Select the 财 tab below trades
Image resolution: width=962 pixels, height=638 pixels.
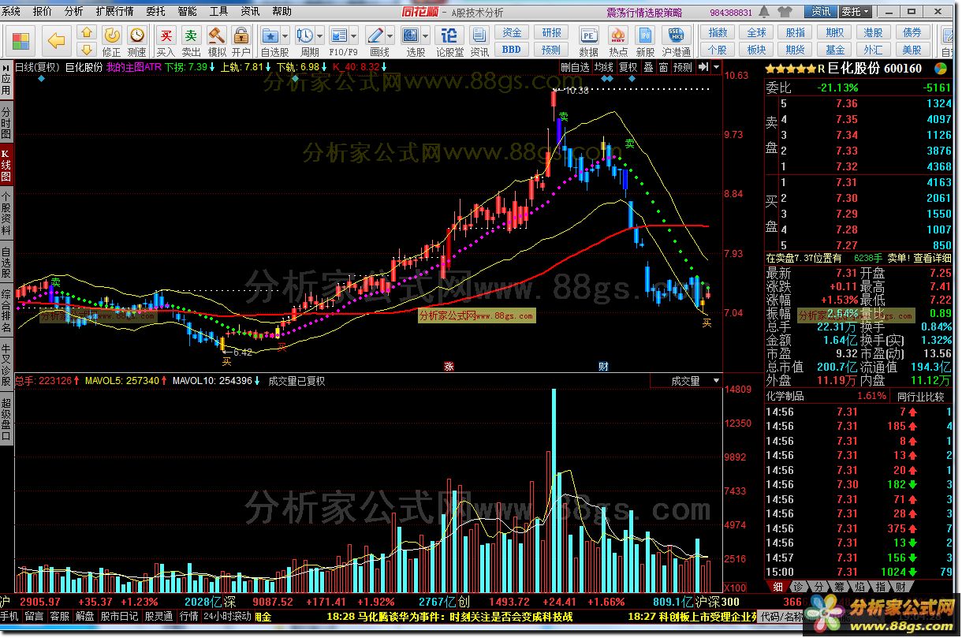pyautogui.click(x=900, y=587)
